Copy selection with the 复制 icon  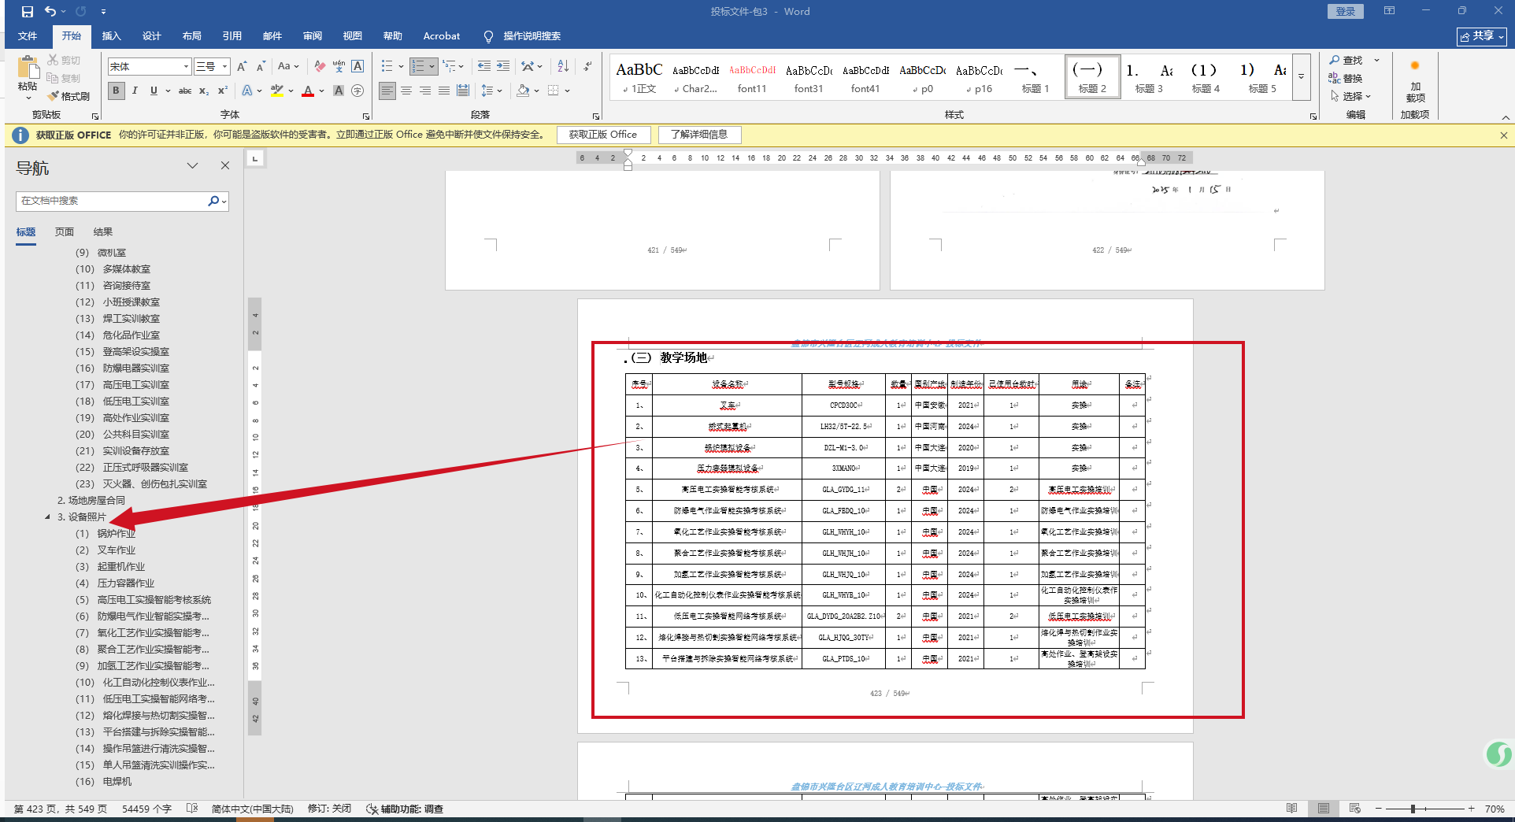click(64, 78)
